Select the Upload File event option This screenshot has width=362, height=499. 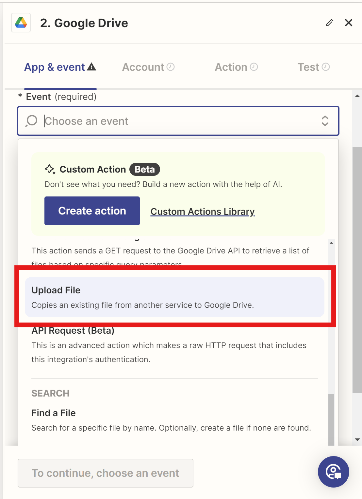click(x=174, y=297)
